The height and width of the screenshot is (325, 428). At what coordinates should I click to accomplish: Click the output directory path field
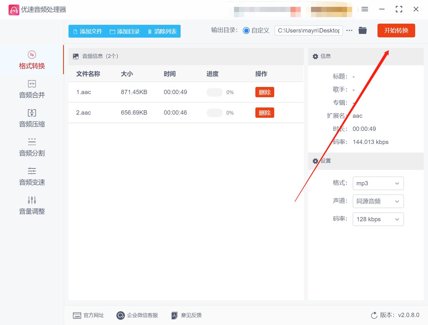pyautogui.click(x=308, y=30)
